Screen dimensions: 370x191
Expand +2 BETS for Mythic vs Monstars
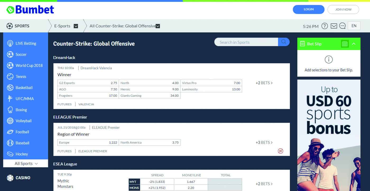click(264, 184)
